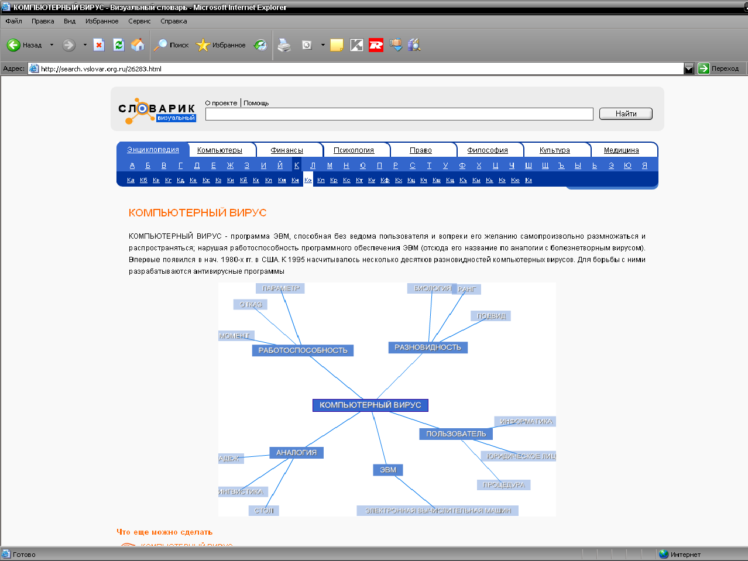Image resolution: width=748 pixels, height=561 pixels.
Task: Select the РАБОТОСПОСОБНОСТЬ node in the graph
Action: (303, 350)
